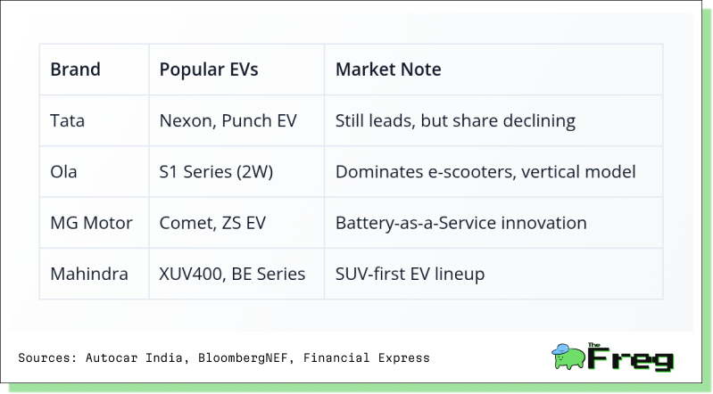Image resolution: width=713 pixels, height=394 pixels.
Task: Click the Financial Express source text
Action: [x=367, y=358]
